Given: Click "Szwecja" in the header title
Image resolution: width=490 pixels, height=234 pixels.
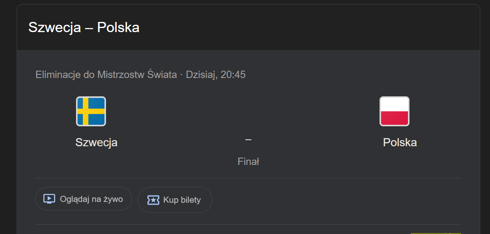Looking at the screenshot, I should click(54, 28).
